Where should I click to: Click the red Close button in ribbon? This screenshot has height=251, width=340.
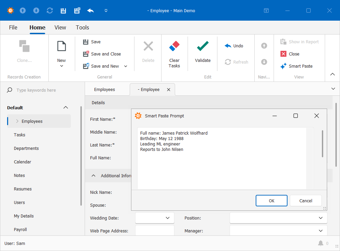(290, 54)
